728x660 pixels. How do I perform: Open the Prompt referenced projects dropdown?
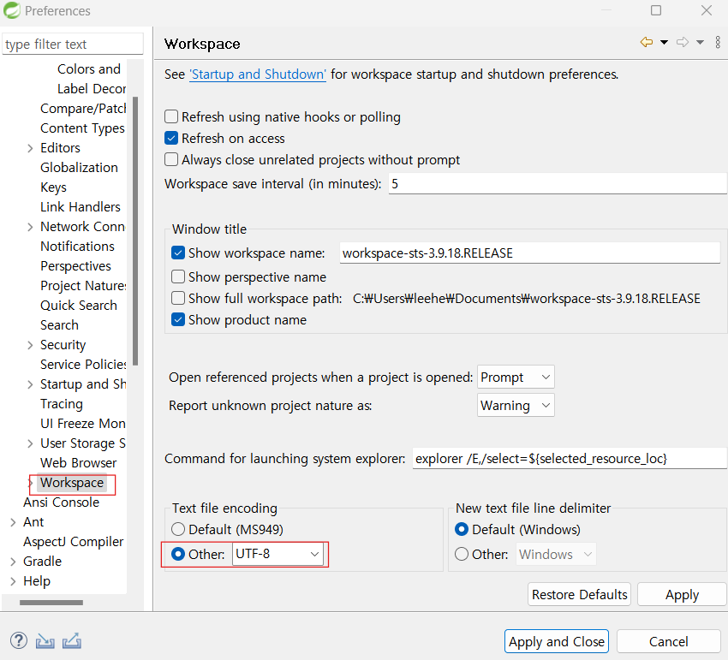coord(516,377)
